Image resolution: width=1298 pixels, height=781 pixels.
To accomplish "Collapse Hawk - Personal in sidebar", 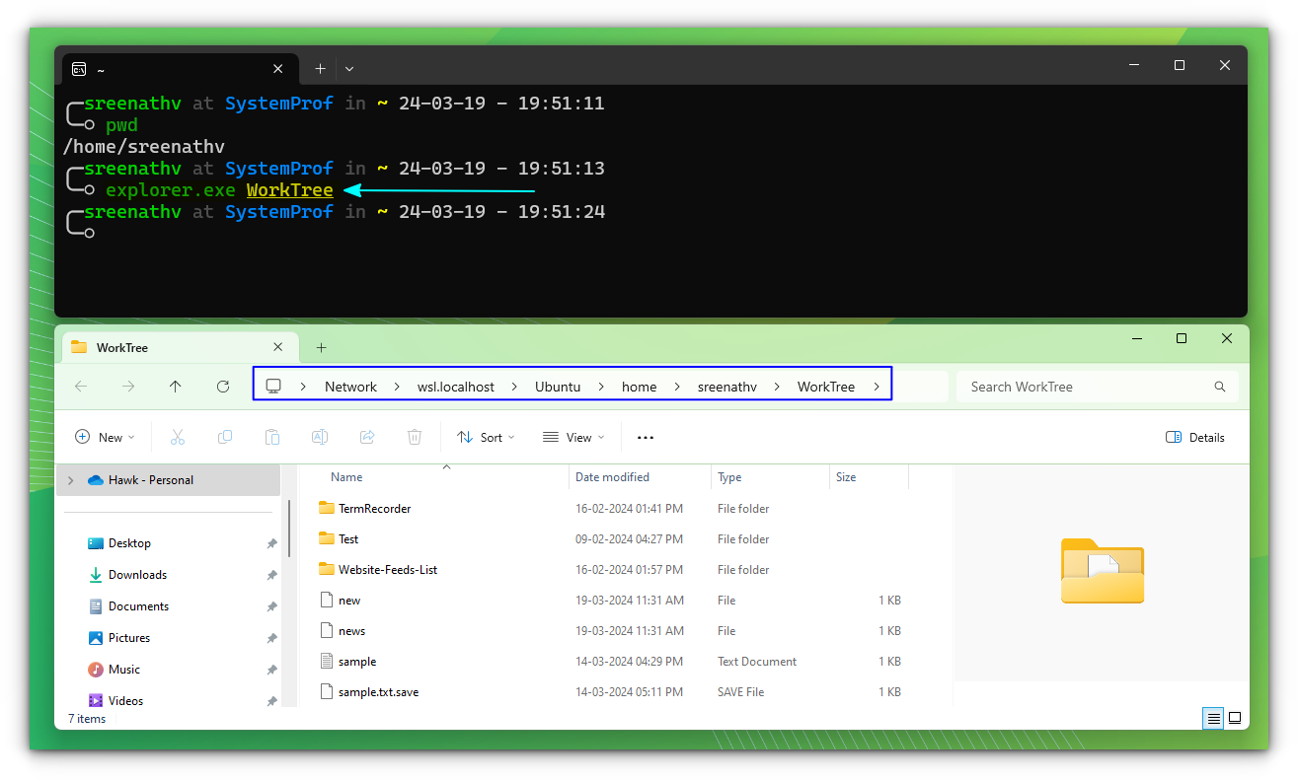I will (x=70, y=478).
